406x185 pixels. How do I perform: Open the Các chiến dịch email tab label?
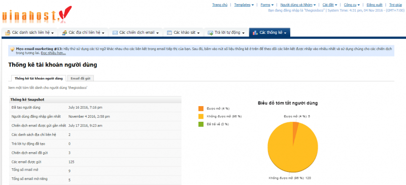(137, 33)
